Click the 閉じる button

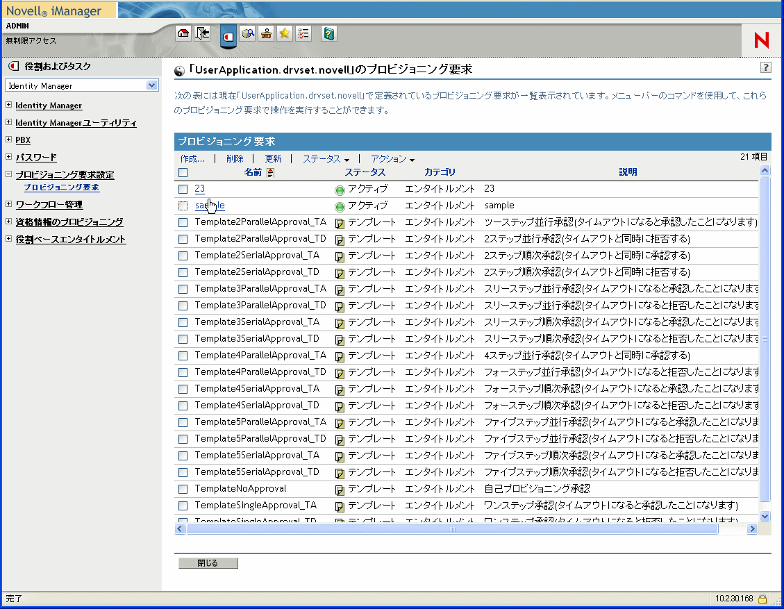(x=208, y=563)
